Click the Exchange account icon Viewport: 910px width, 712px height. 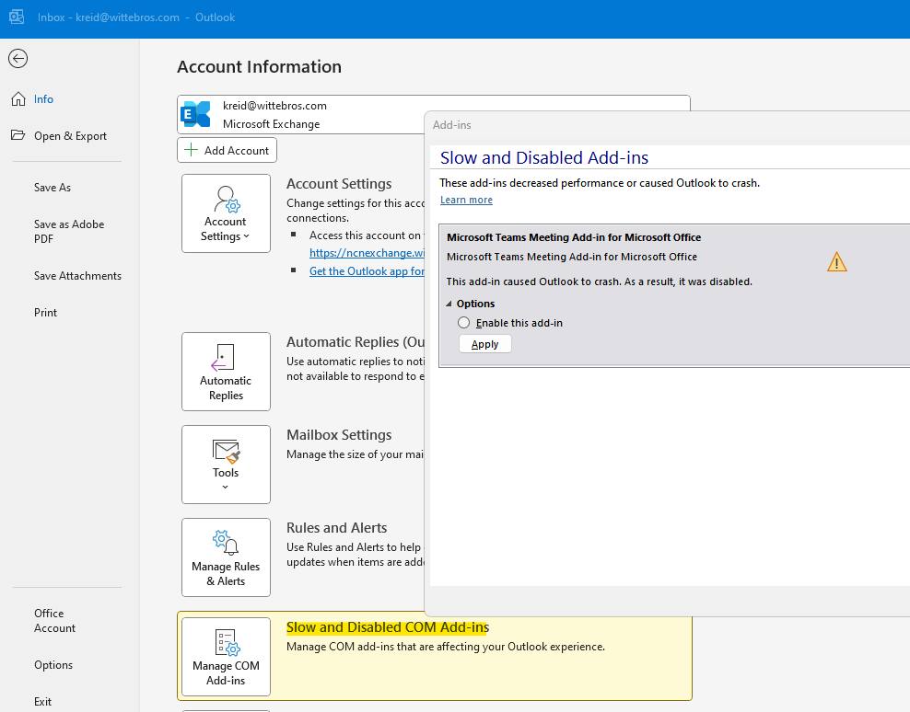(x=196, y=114)
